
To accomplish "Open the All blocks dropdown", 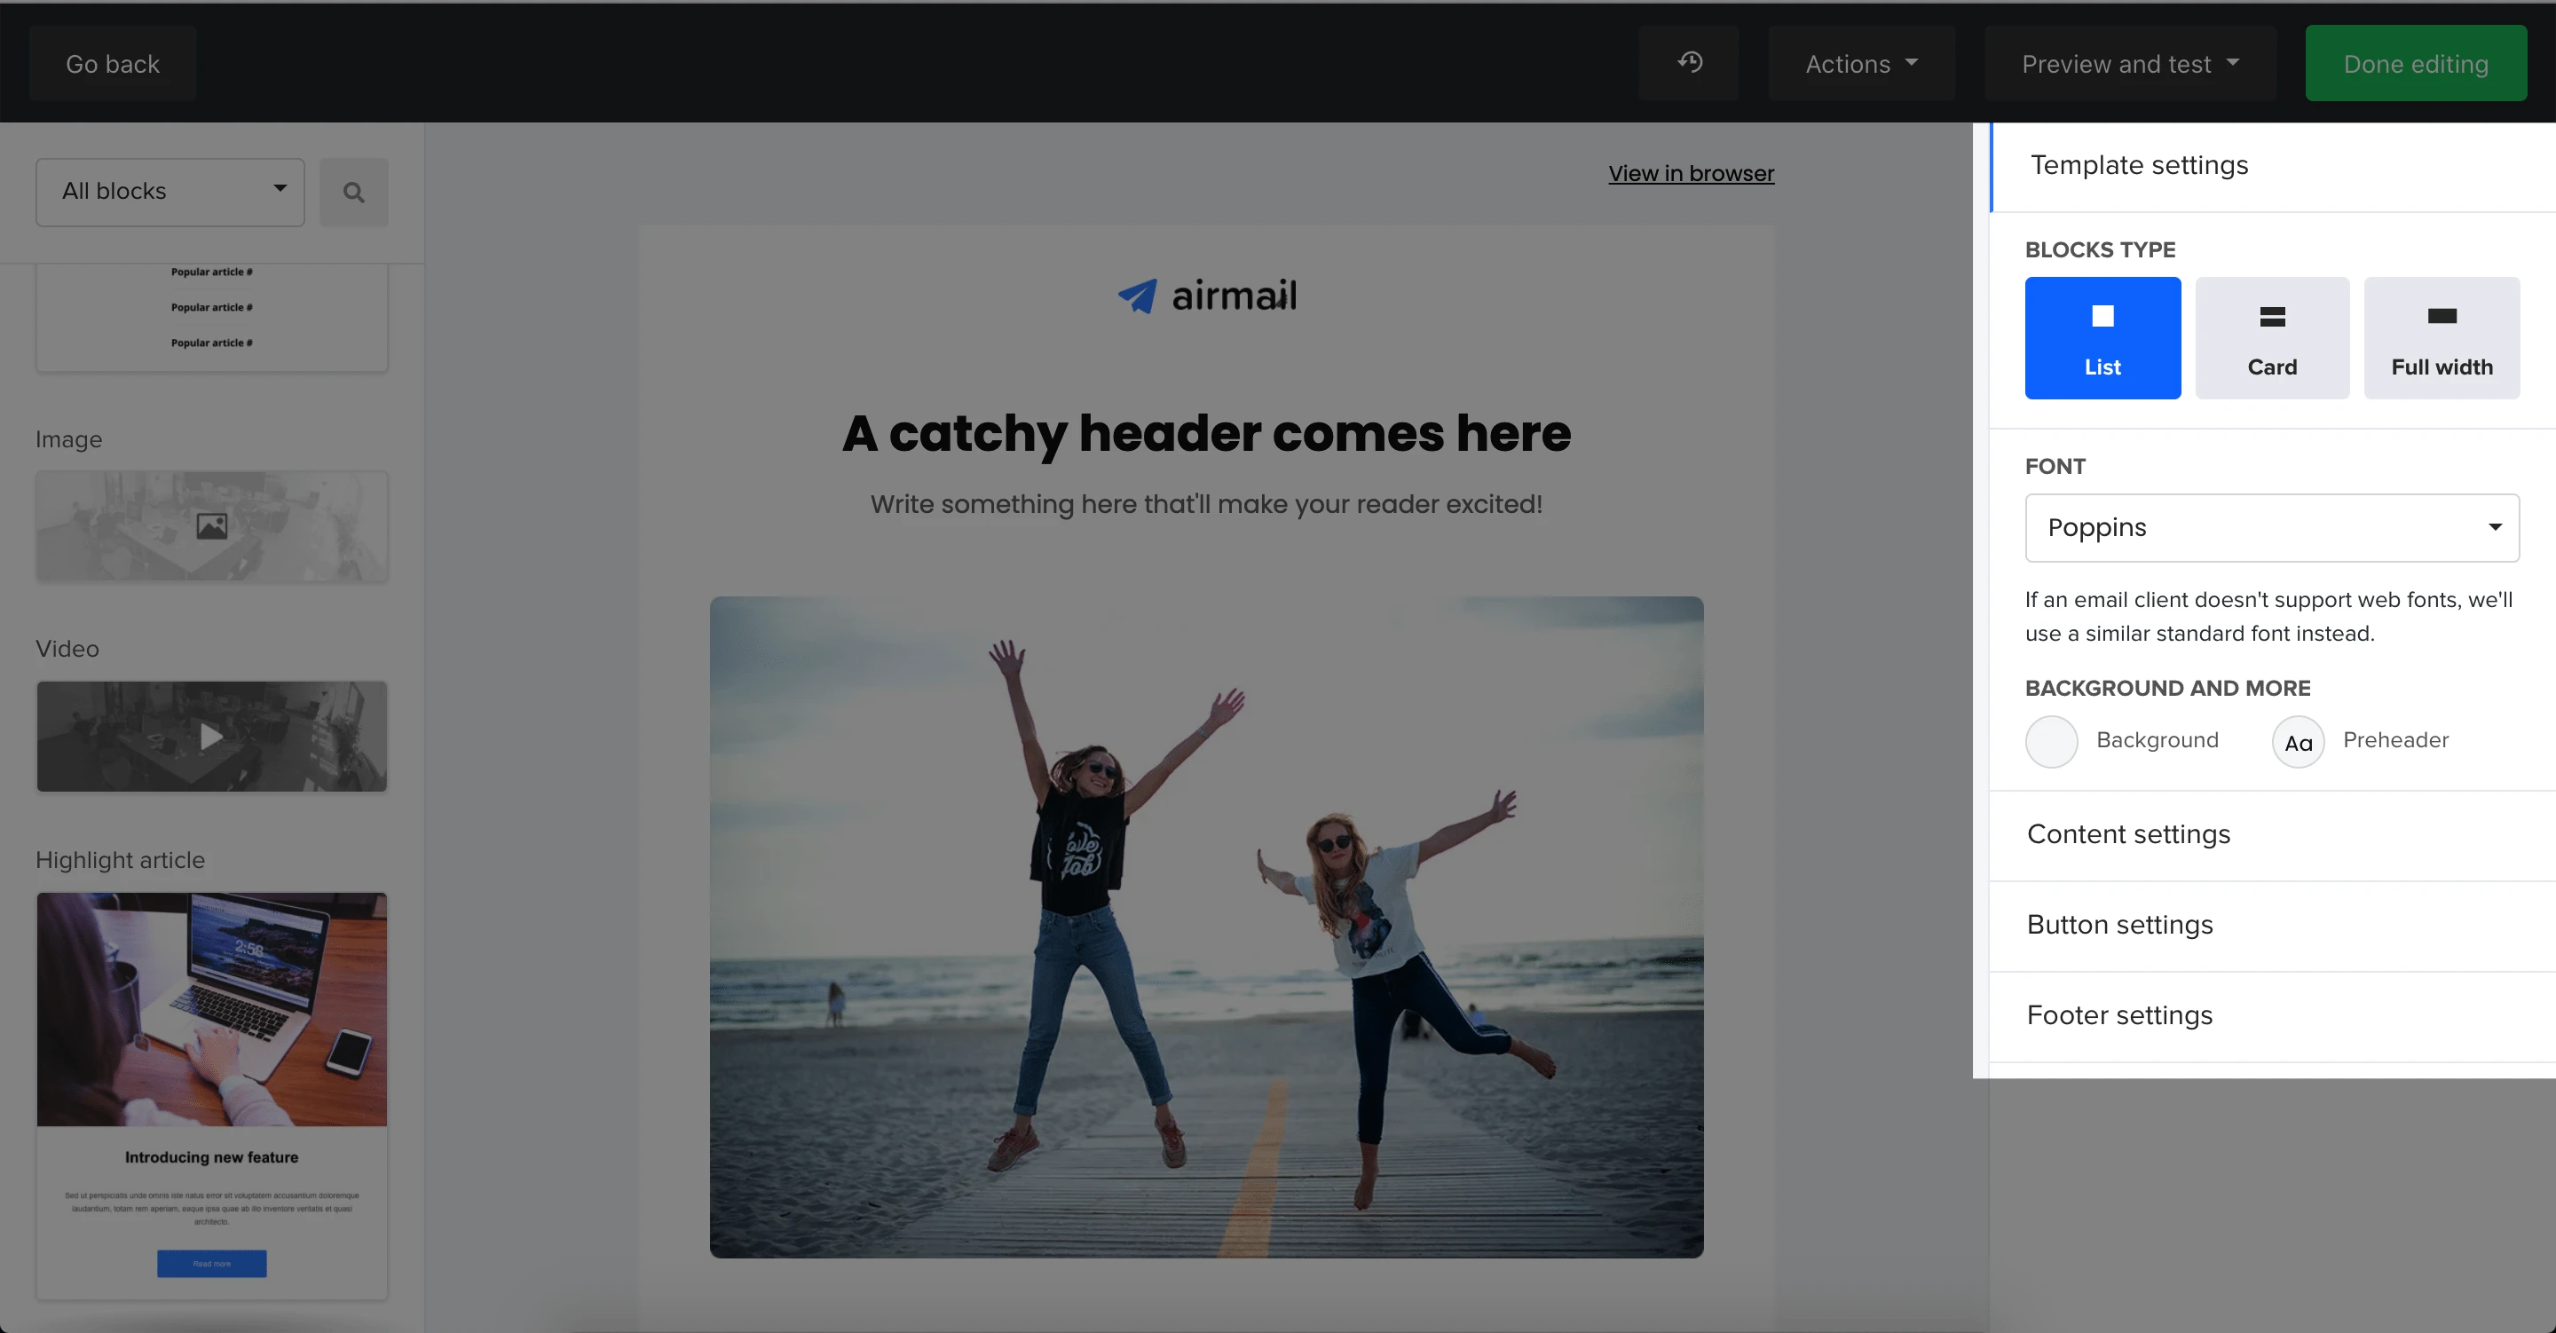I will pos(170,192).
